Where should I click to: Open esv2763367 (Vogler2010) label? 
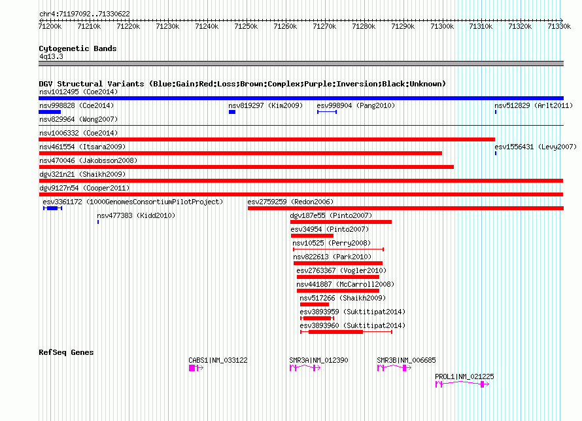pos(341,270)
